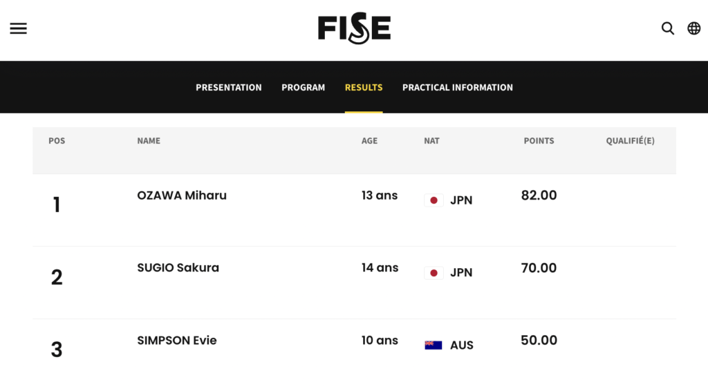Open the globe language selector
The width and height of the screenshot is (708, 391).
pos(694,28)
